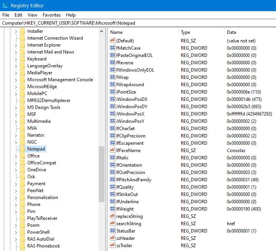Open the File menu

(x=6, y=15)
